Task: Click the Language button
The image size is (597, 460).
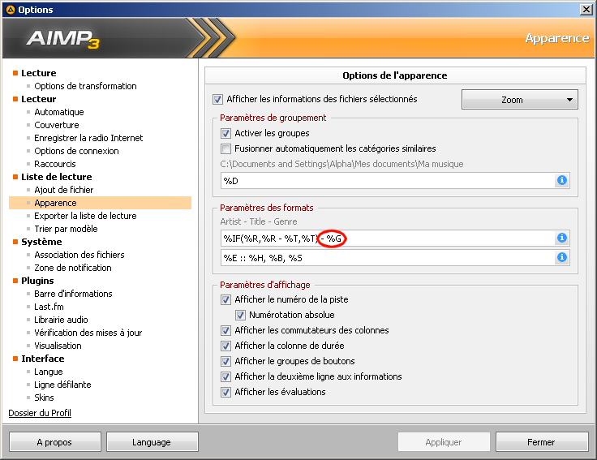Action: (x=152, y=442)
